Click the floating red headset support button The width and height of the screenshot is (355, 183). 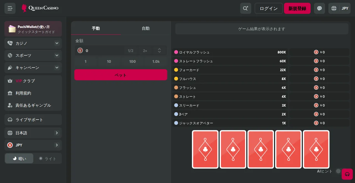(x=347, y=174)
